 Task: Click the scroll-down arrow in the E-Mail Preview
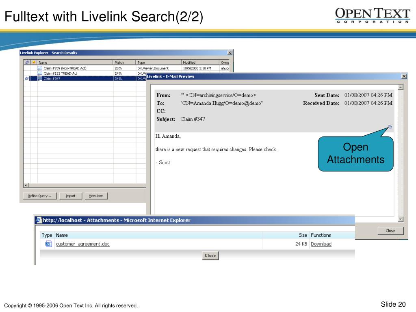[401, 219]
